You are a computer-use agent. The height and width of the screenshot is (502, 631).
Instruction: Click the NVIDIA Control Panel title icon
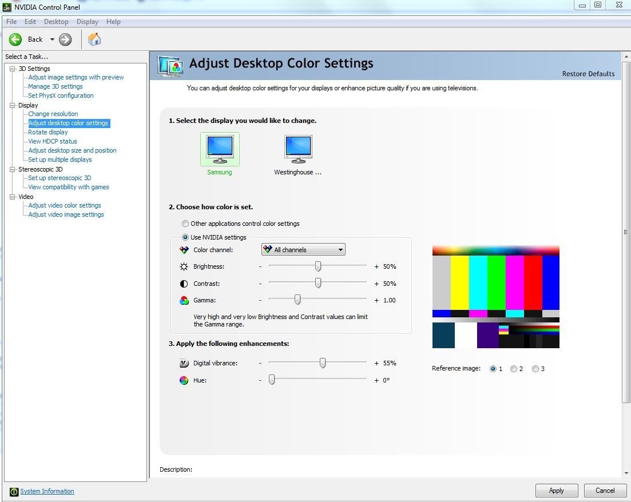tap(7, 7)
